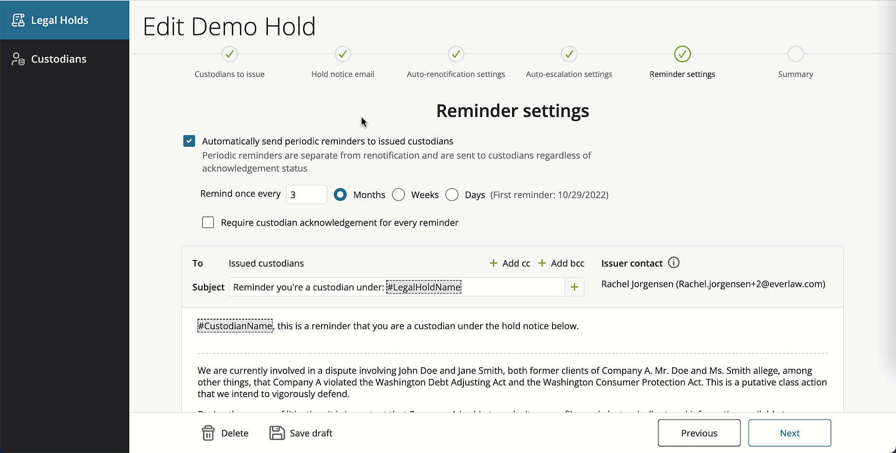Viewport: 896px width, 453px height.
Task: Select the Days reminder interval option
Action: tap(452, 194)
